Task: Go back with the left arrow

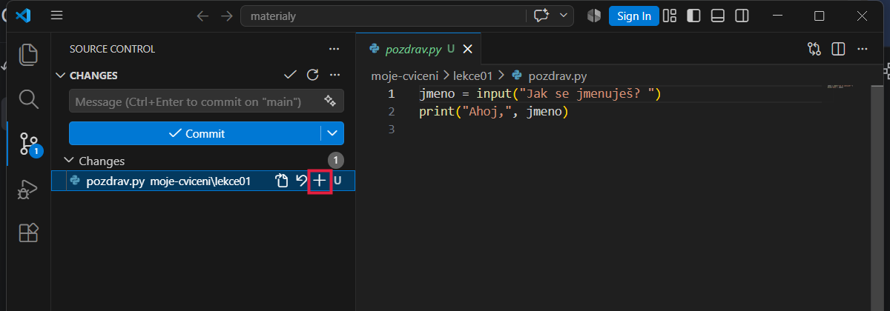Action: tap(202, 16)
